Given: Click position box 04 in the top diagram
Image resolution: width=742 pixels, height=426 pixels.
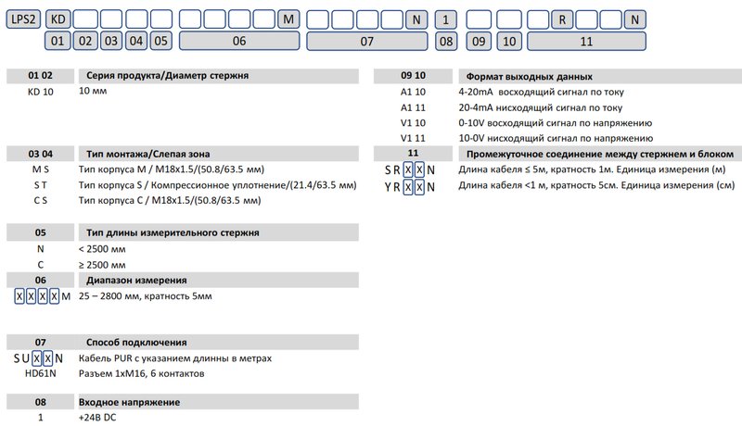Looking at the screenshot, I should coord(136,41).
